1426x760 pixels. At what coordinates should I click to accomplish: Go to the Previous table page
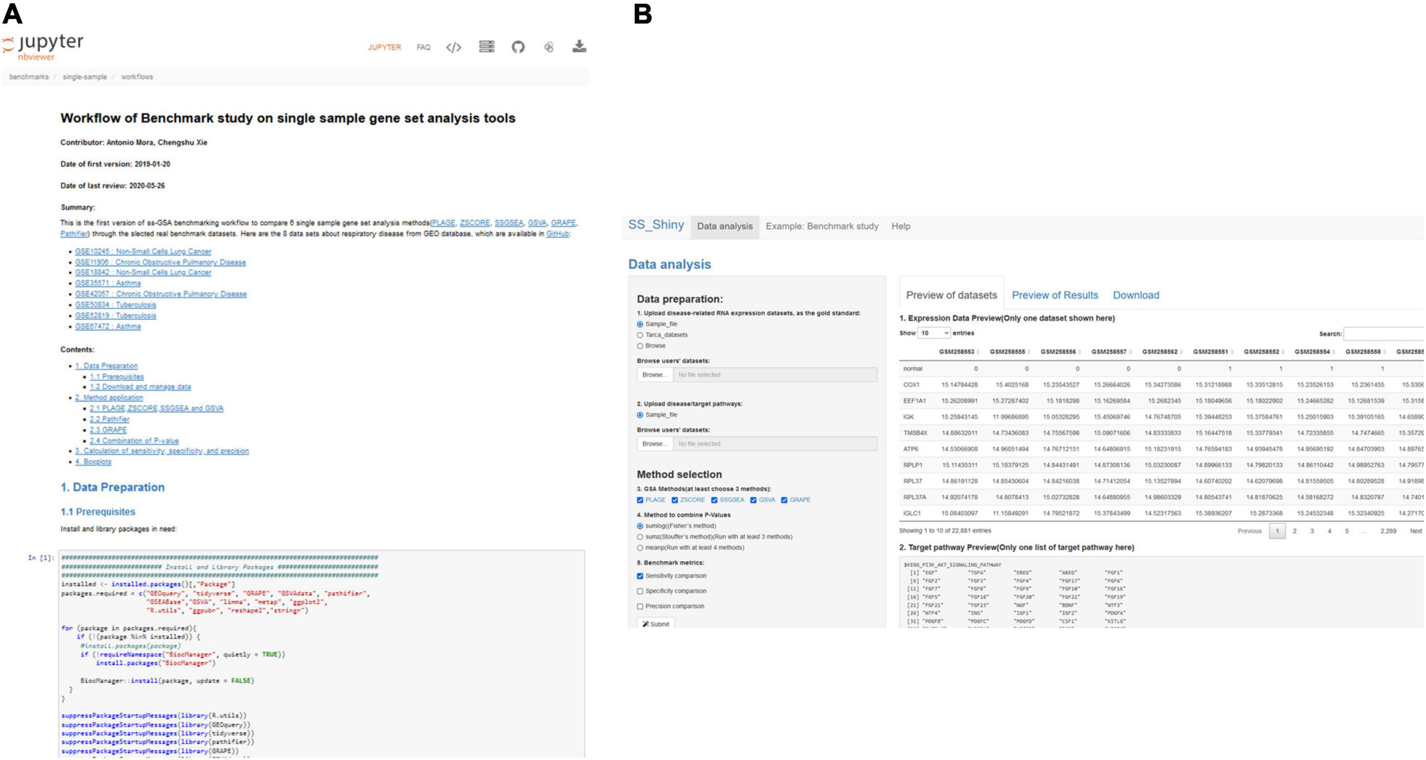point(1249,531)
